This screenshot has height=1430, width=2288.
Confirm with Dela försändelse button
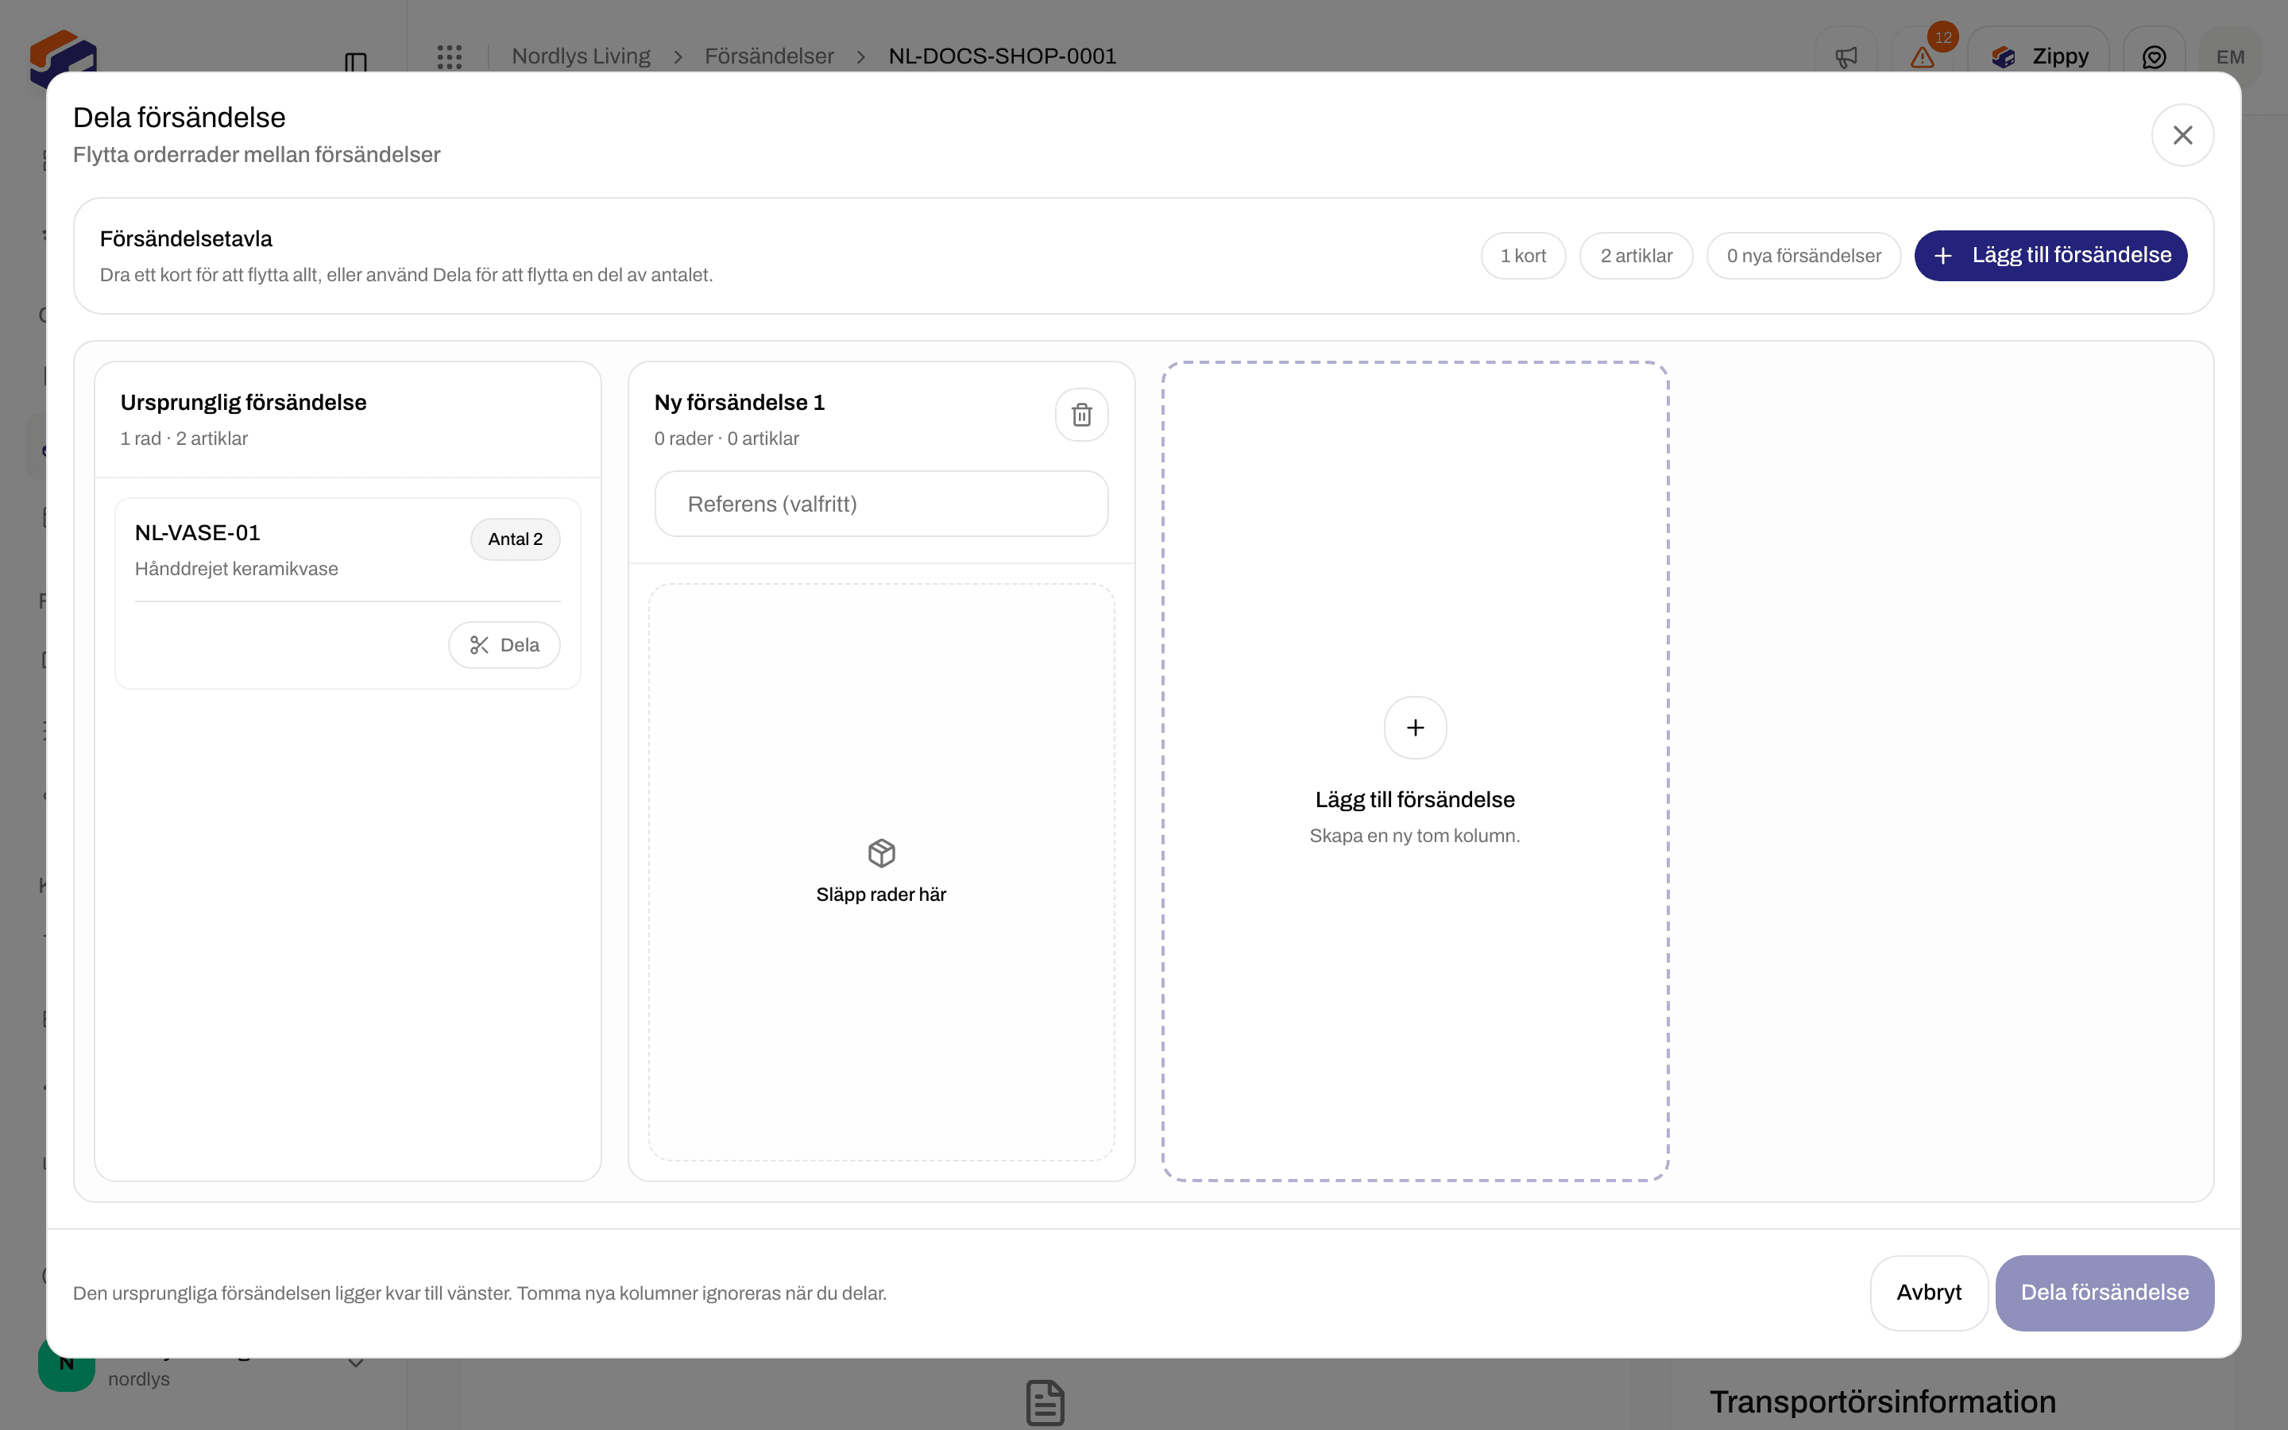(2104, 1293)
